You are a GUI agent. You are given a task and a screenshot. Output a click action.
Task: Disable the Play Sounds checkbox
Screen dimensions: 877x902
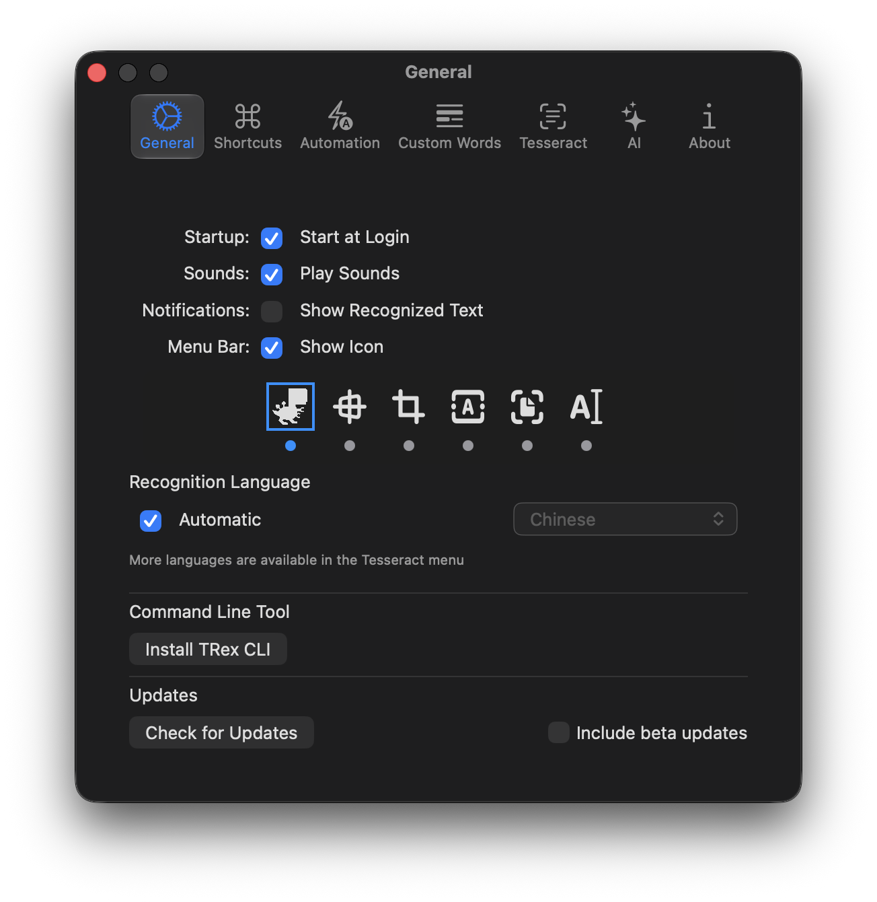click(272, 274)
